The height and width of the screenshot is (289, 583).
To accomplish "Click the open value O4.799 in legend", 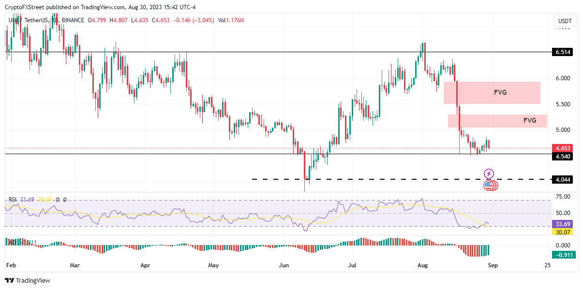I will click(x=97, y=20).
